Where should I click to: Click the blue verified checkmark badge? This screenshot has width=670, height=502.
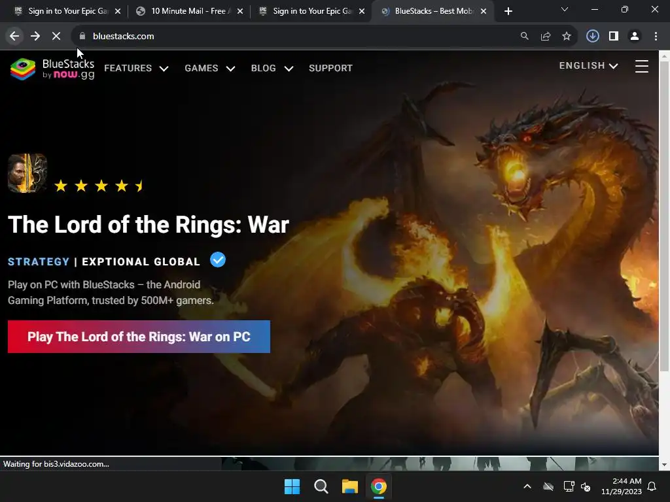218,260
